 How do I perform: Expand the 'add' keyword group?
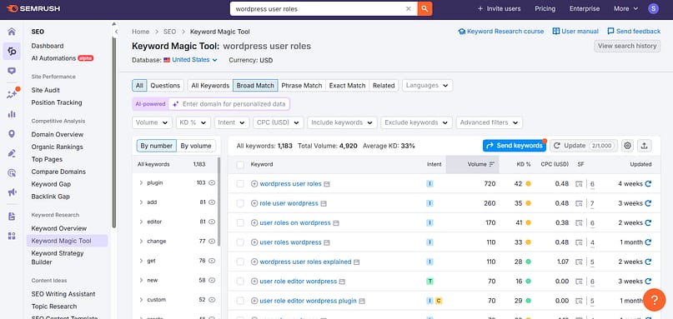[x=141, y=202]
